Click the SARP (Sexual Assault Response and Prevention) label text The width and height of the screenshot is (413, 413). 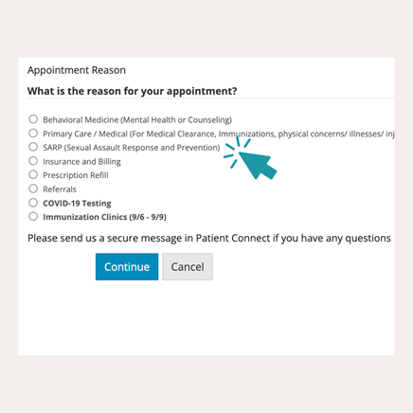click(132, 148)
